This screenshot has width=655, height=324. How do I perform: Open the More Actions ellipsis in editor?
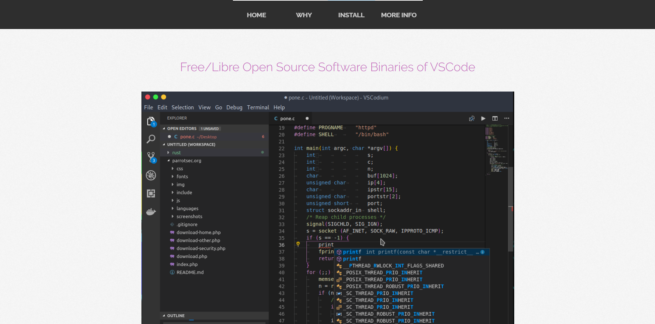tap(507, 118)
